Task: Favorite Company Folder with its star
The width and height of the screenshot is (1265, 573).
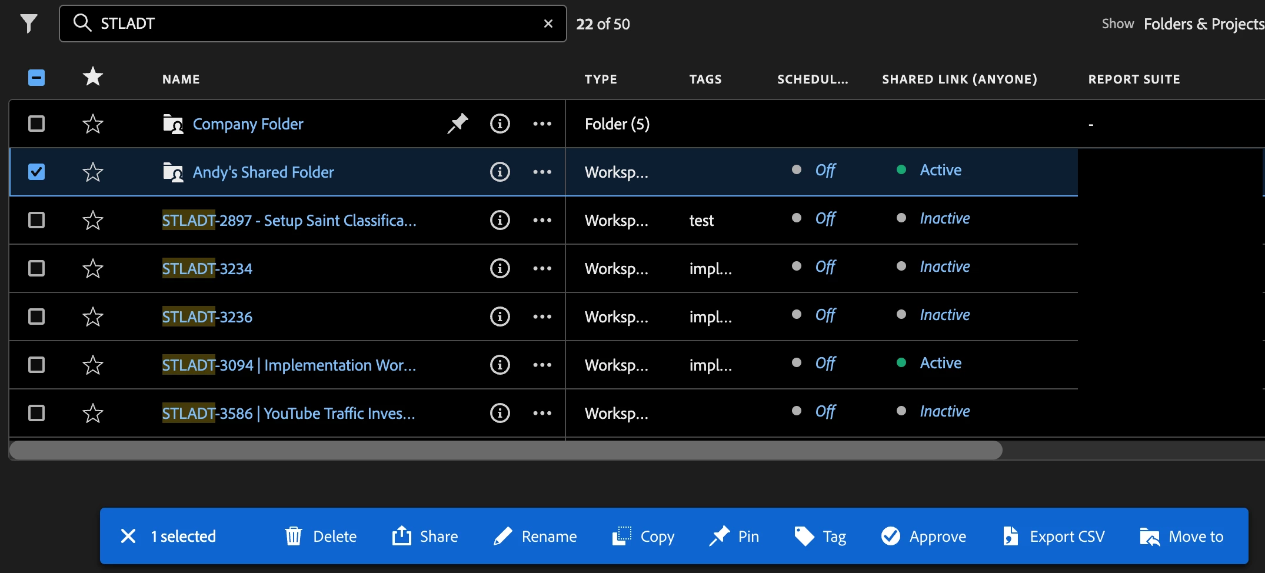Action: [93, 124]
